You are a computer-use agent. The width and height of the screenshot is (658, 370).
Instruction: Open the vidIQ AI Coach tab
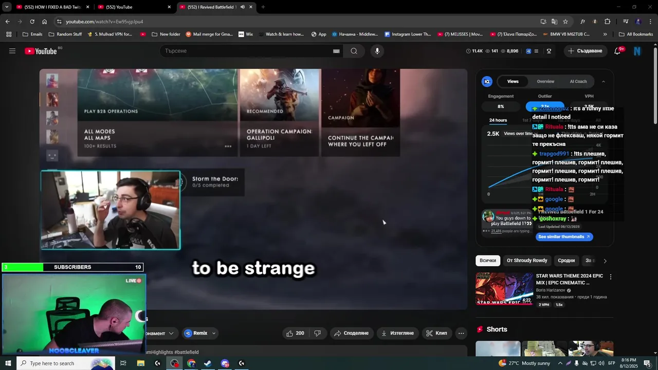pyautogui.click(x=578, y=81)
